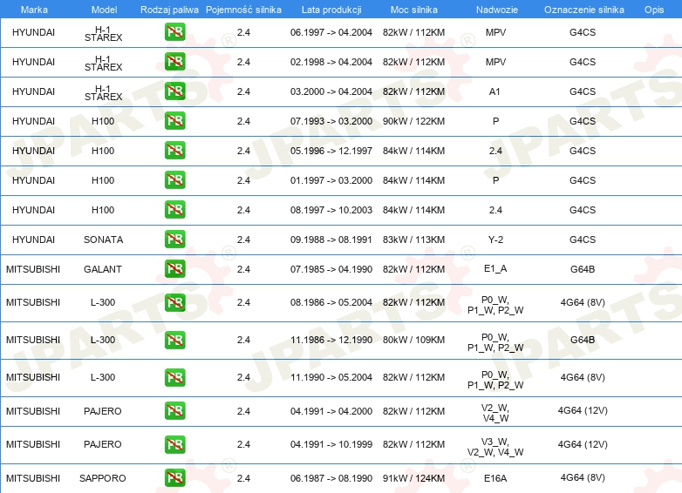Click date range 08.1997 -> 10.2003
The width and height of the screenshot is (682, 493).
point(331,210)
